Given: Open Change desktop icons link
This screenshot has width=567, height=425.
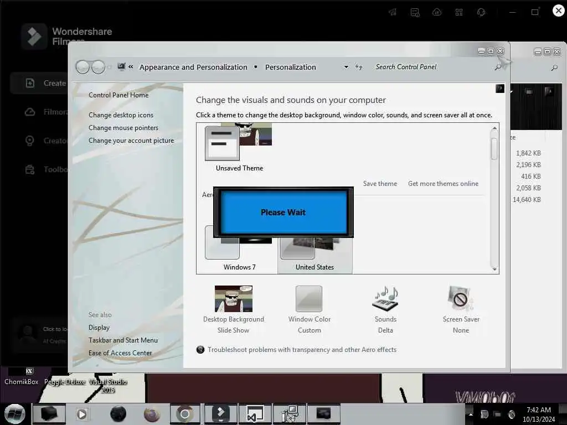Looking at the screenshot, I should click(121, 115).
